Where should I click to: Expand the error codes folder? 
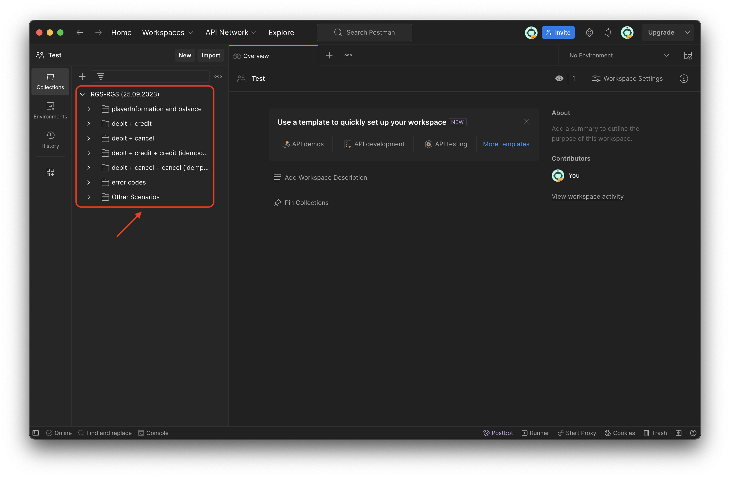89,182
